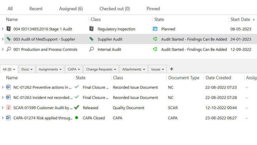Viewport: 257px width, 145px height.
Task: Click the PDF icon for SCAR-01599
Action: click(9, 108)
